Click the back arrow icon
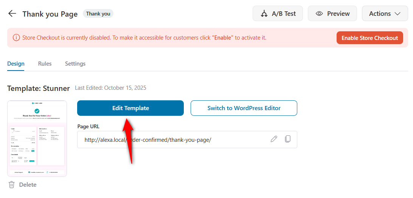The width and height of the screenshot is (413, 198). [x=12, y=14]
